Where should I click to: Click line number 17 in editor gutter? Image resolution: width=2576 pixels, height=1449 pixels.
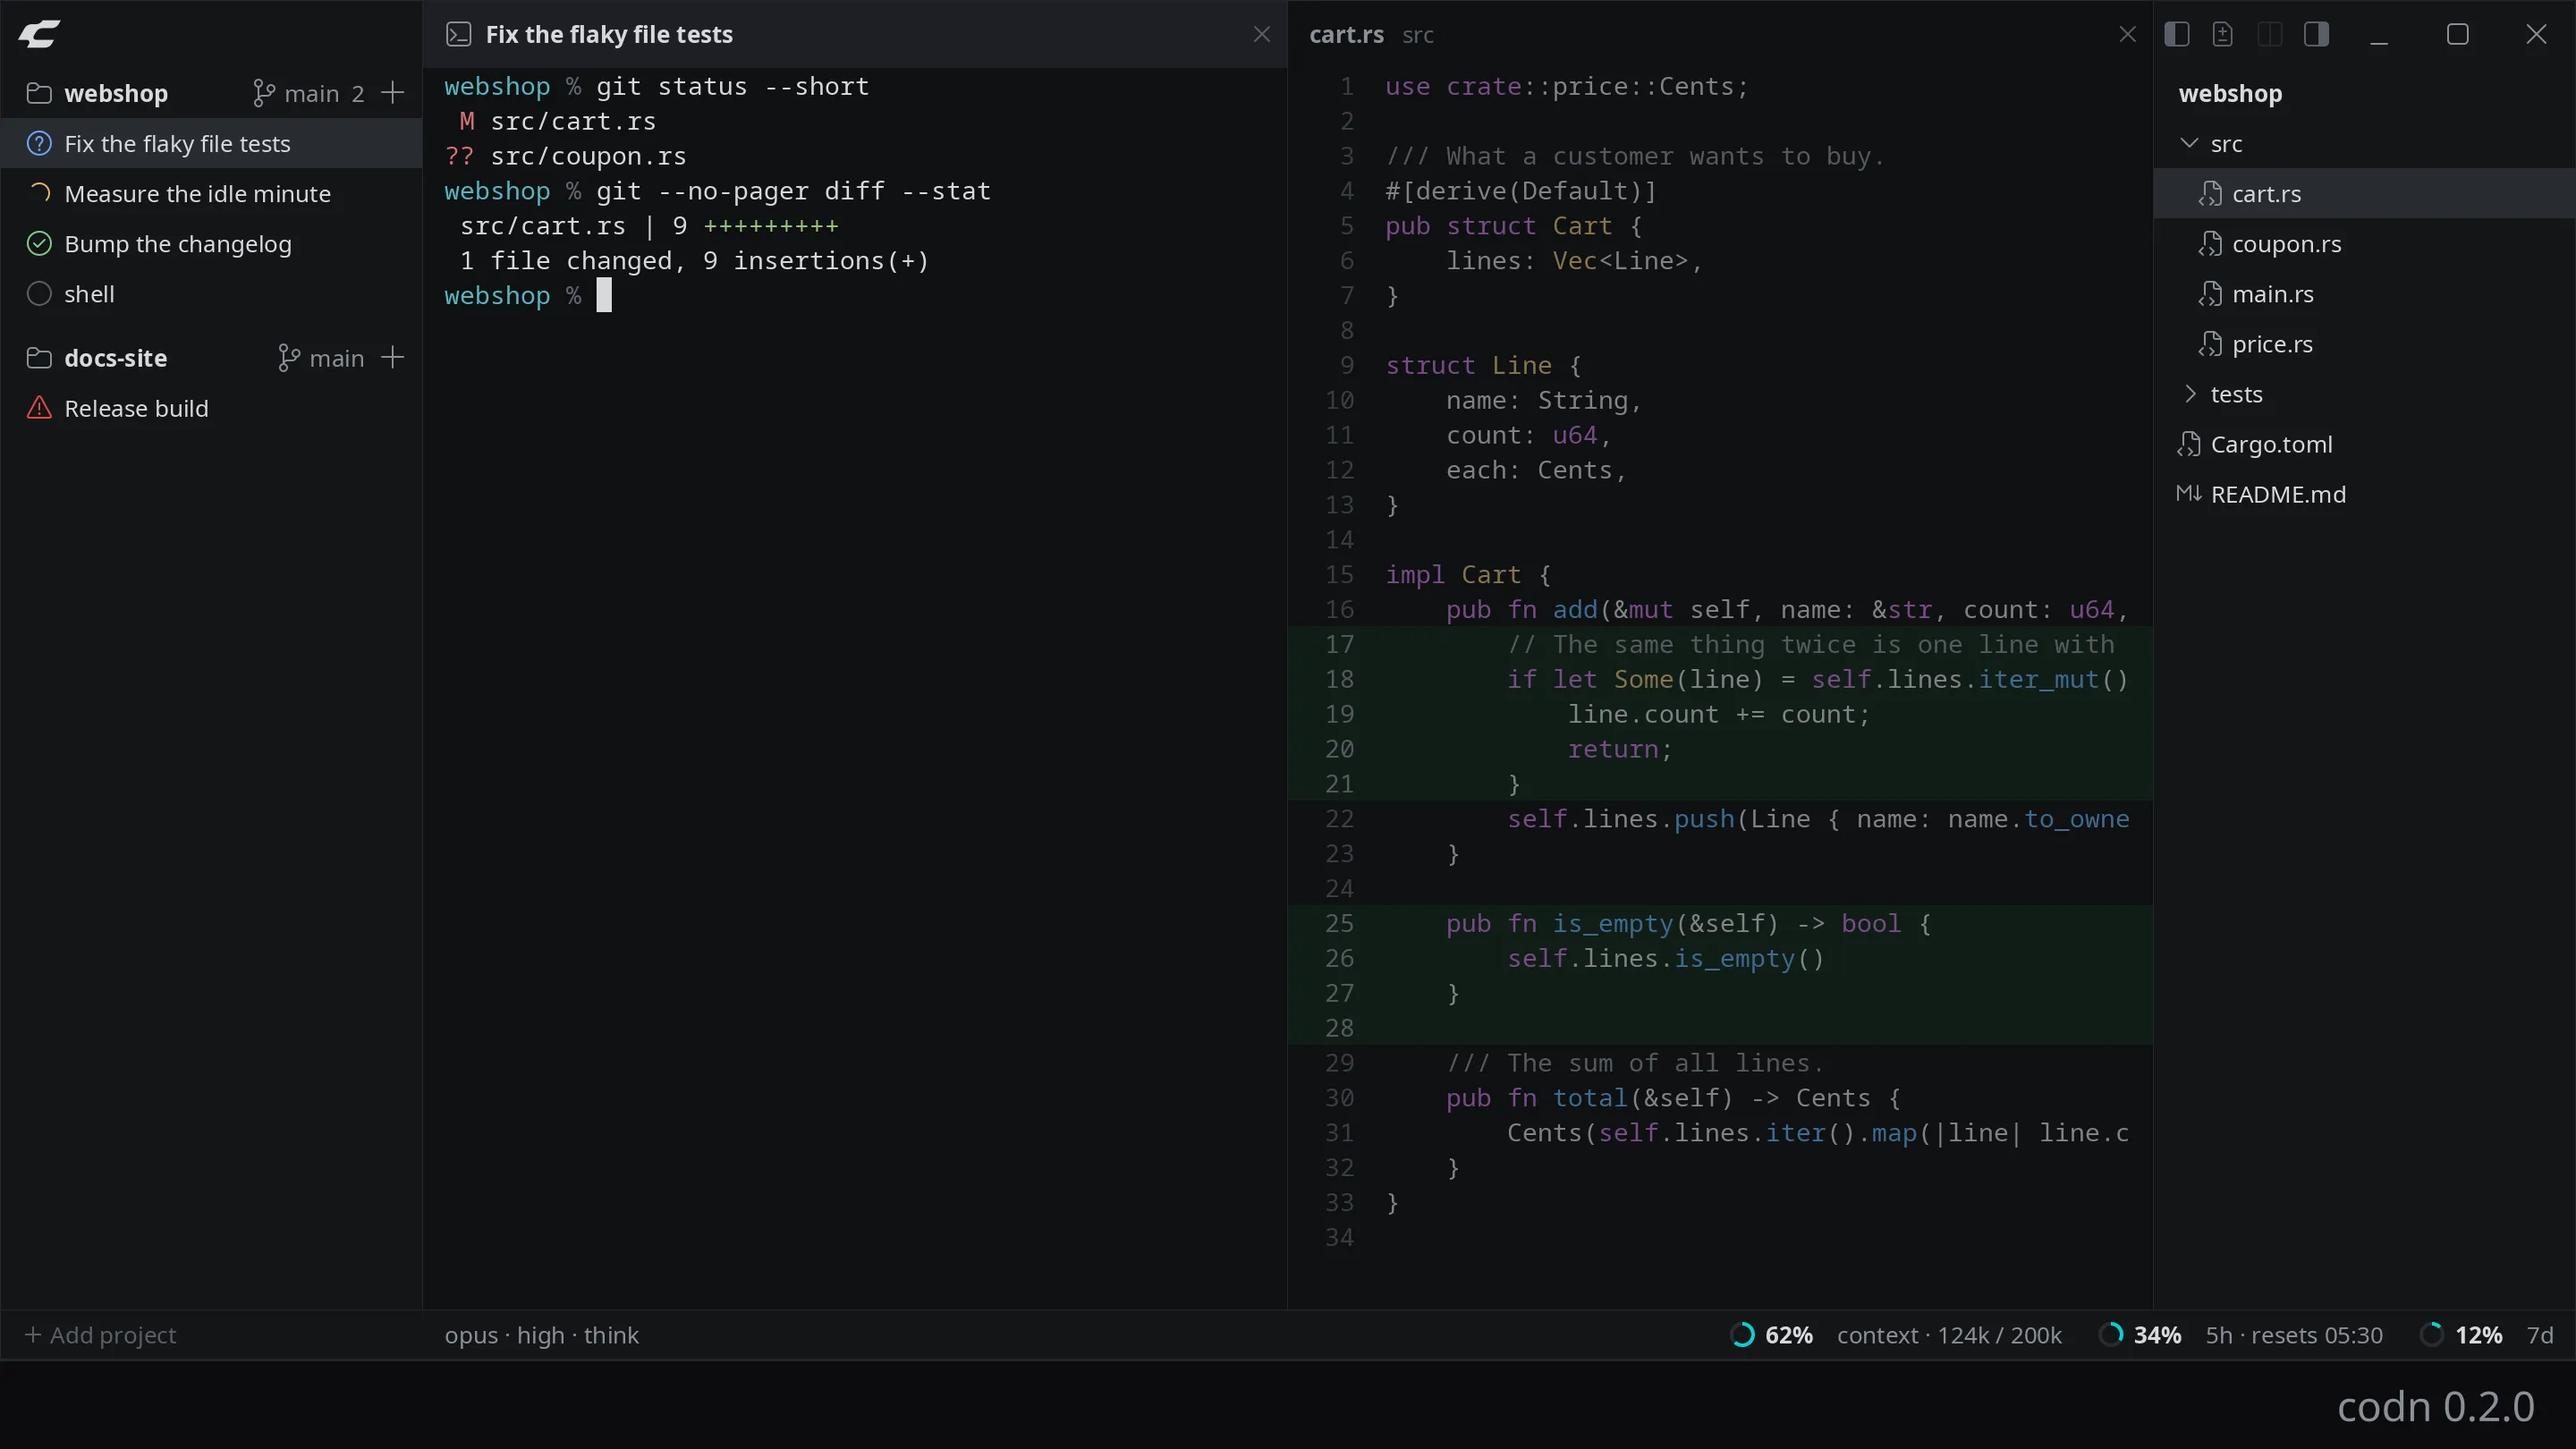point(1339,644)
